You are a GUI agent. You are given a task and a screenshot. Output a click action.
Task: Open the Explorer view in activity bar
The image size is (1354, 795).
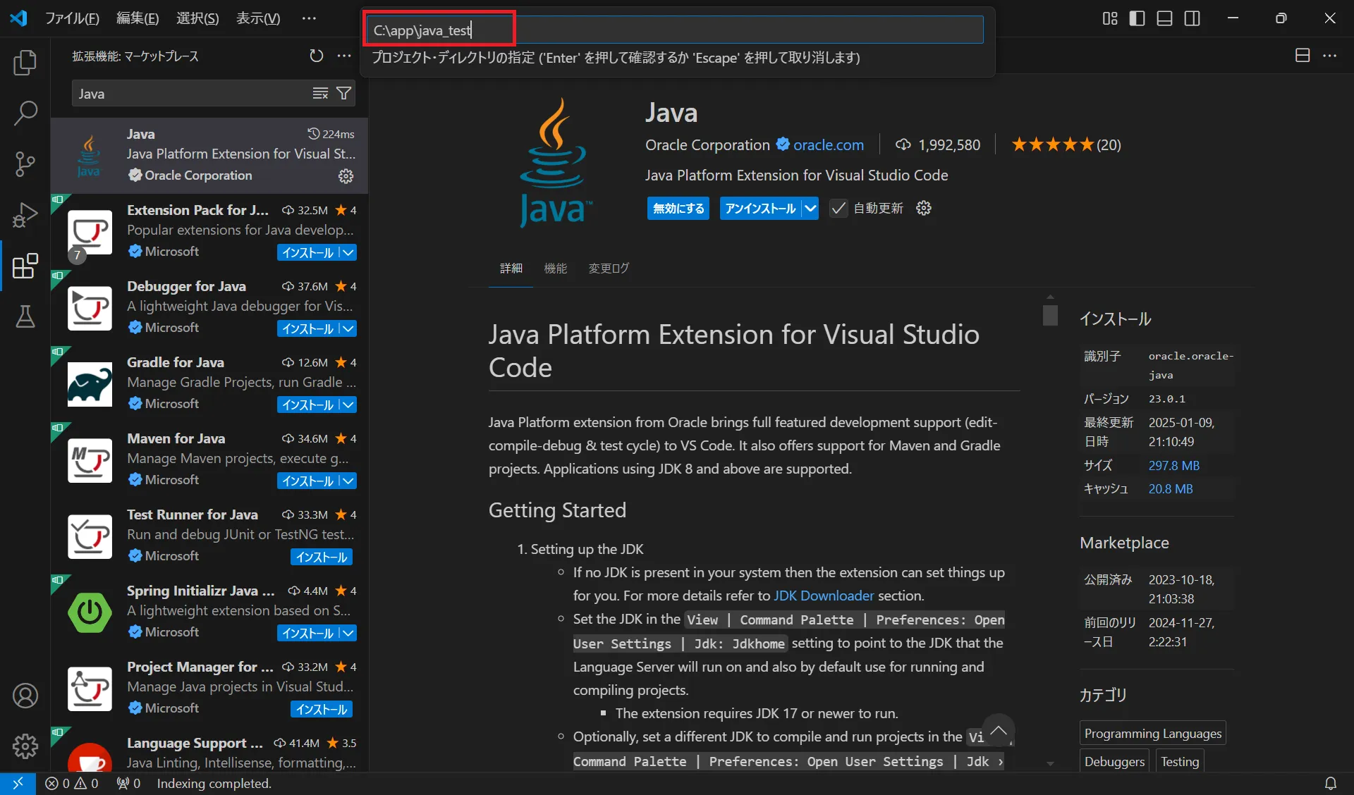25,63
